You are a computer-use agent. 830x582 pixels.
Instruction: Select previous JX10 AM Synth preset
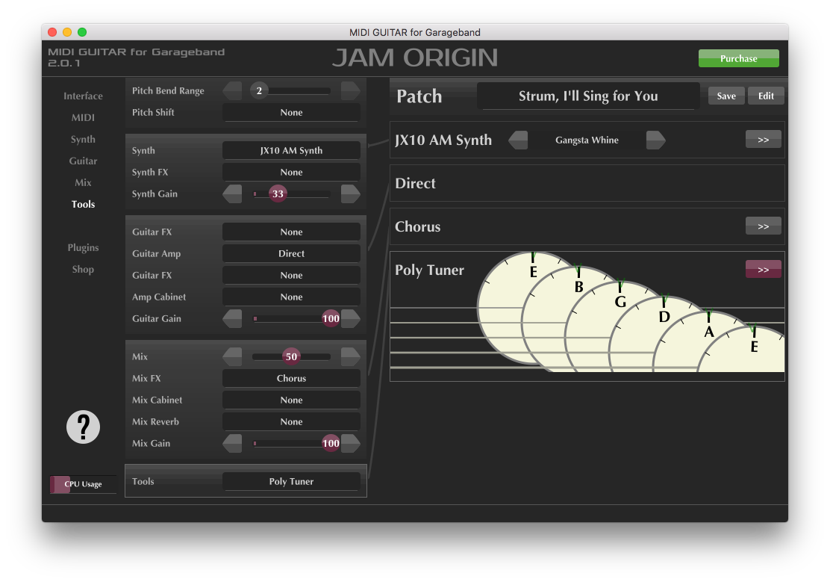click(518, 140)
